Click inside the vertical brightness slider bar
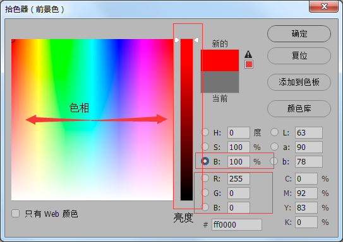Image resolution: width=343 pixels, height=242 pixels. coord(186,120)
